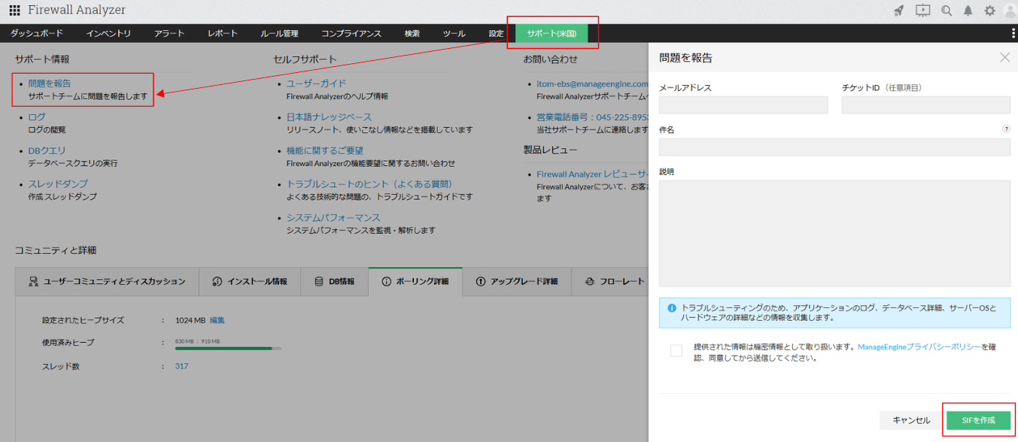Viewport: 1018px width, 442px height.
Task: Go to the コンプライアンス menu
Action: pyautogui.click(x=351, y=34)
